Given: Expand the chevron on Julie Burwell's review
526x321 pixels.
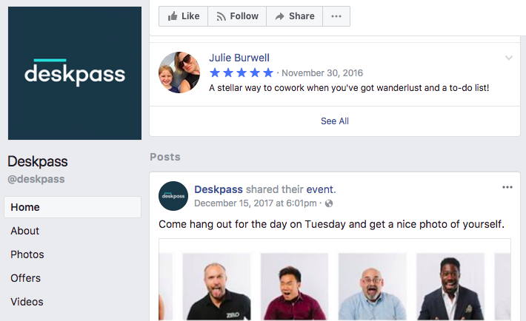Looking at the screenshot, I should [x=509, y=58].
